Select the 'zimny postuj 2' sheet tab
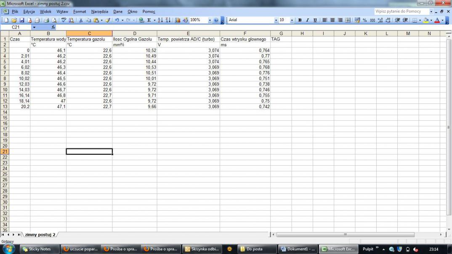 click(40, 235)
